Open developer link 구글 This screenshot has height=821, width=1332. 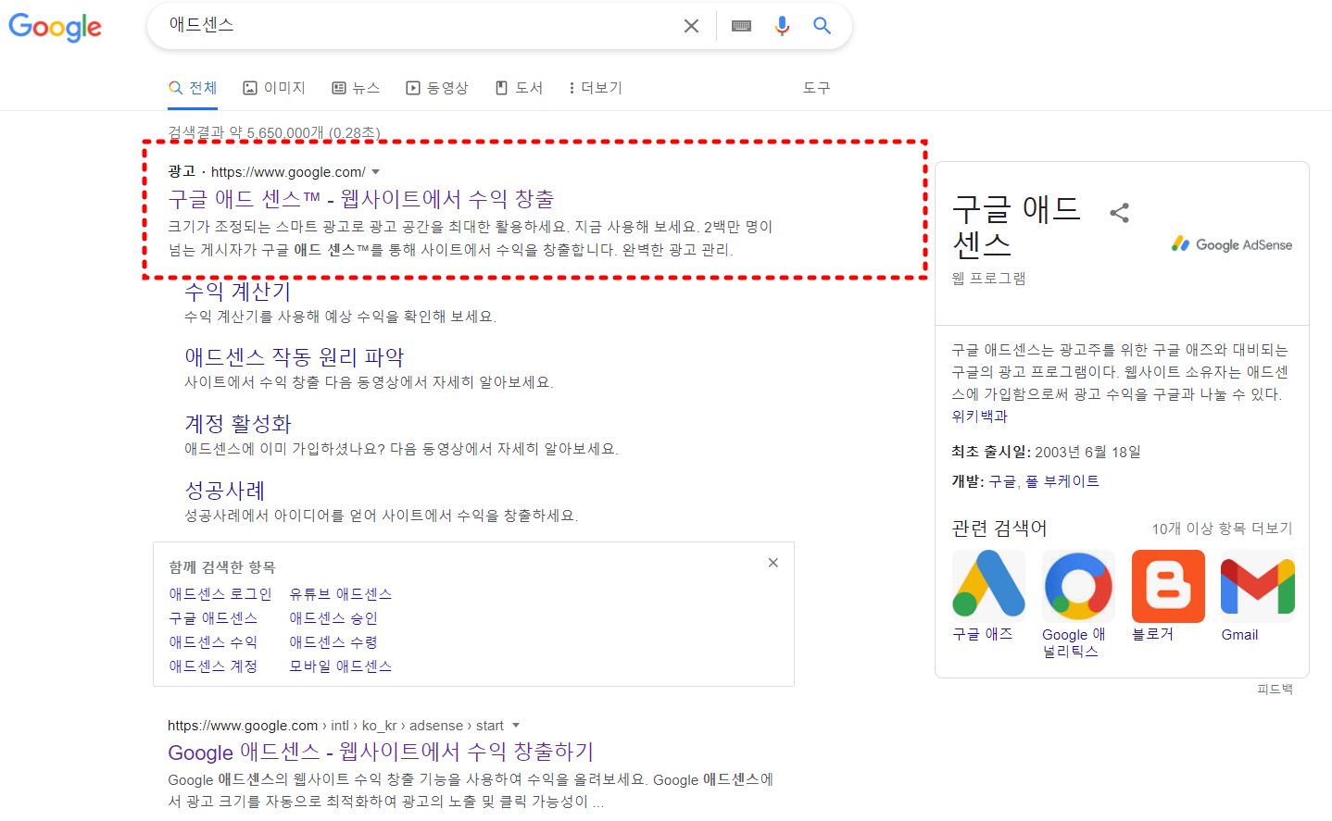click(1002, 481)
